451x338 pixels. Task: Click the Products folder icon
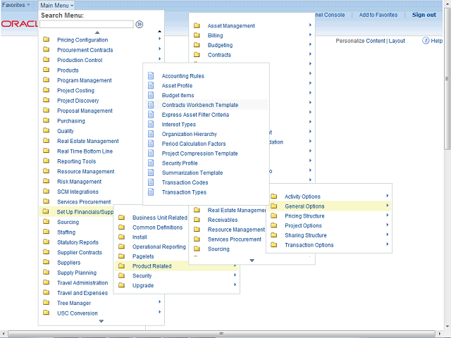click(x=47, y=70)
